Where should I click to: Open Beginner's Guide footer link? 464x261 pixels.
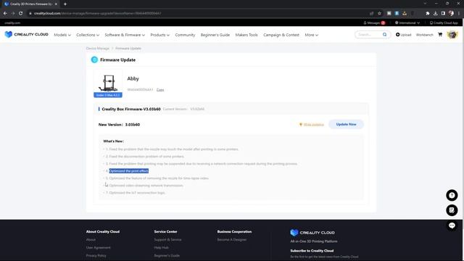point(167,255)
